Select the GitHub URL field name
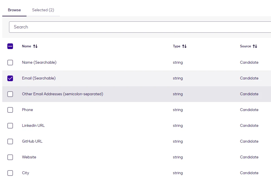Image resolution: width=271 pixels, height=186 pixels. 32,141
